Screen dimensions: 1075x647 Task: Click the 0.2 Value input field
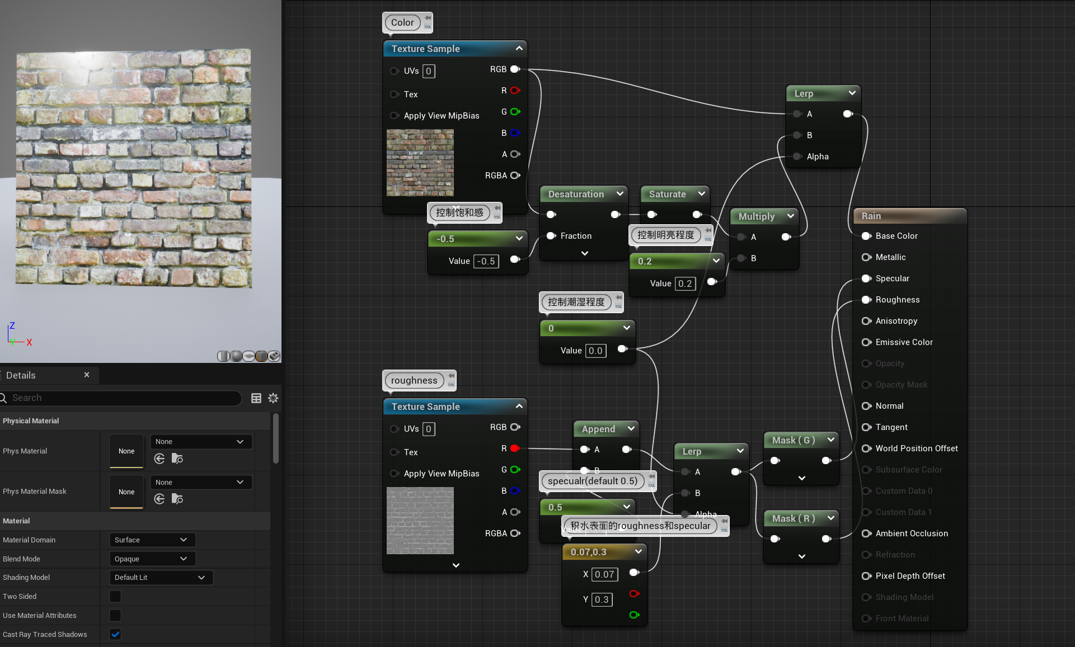[685, 284]
